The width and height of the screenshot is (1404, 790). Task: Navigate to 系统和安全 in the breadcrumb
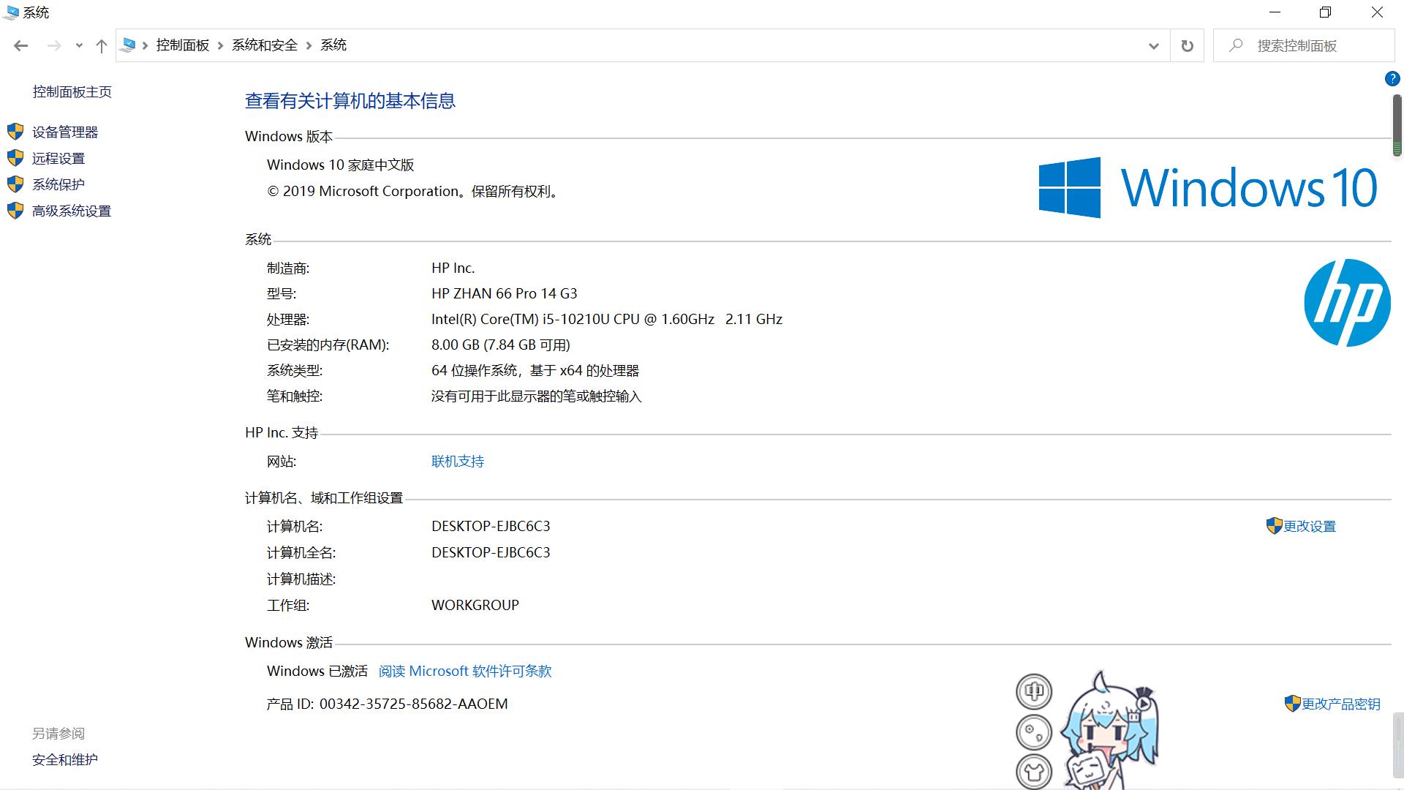[264, 45]
